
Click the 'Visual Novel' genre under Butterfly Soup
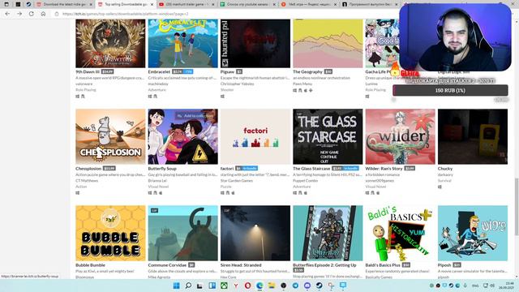coord(158,187)
